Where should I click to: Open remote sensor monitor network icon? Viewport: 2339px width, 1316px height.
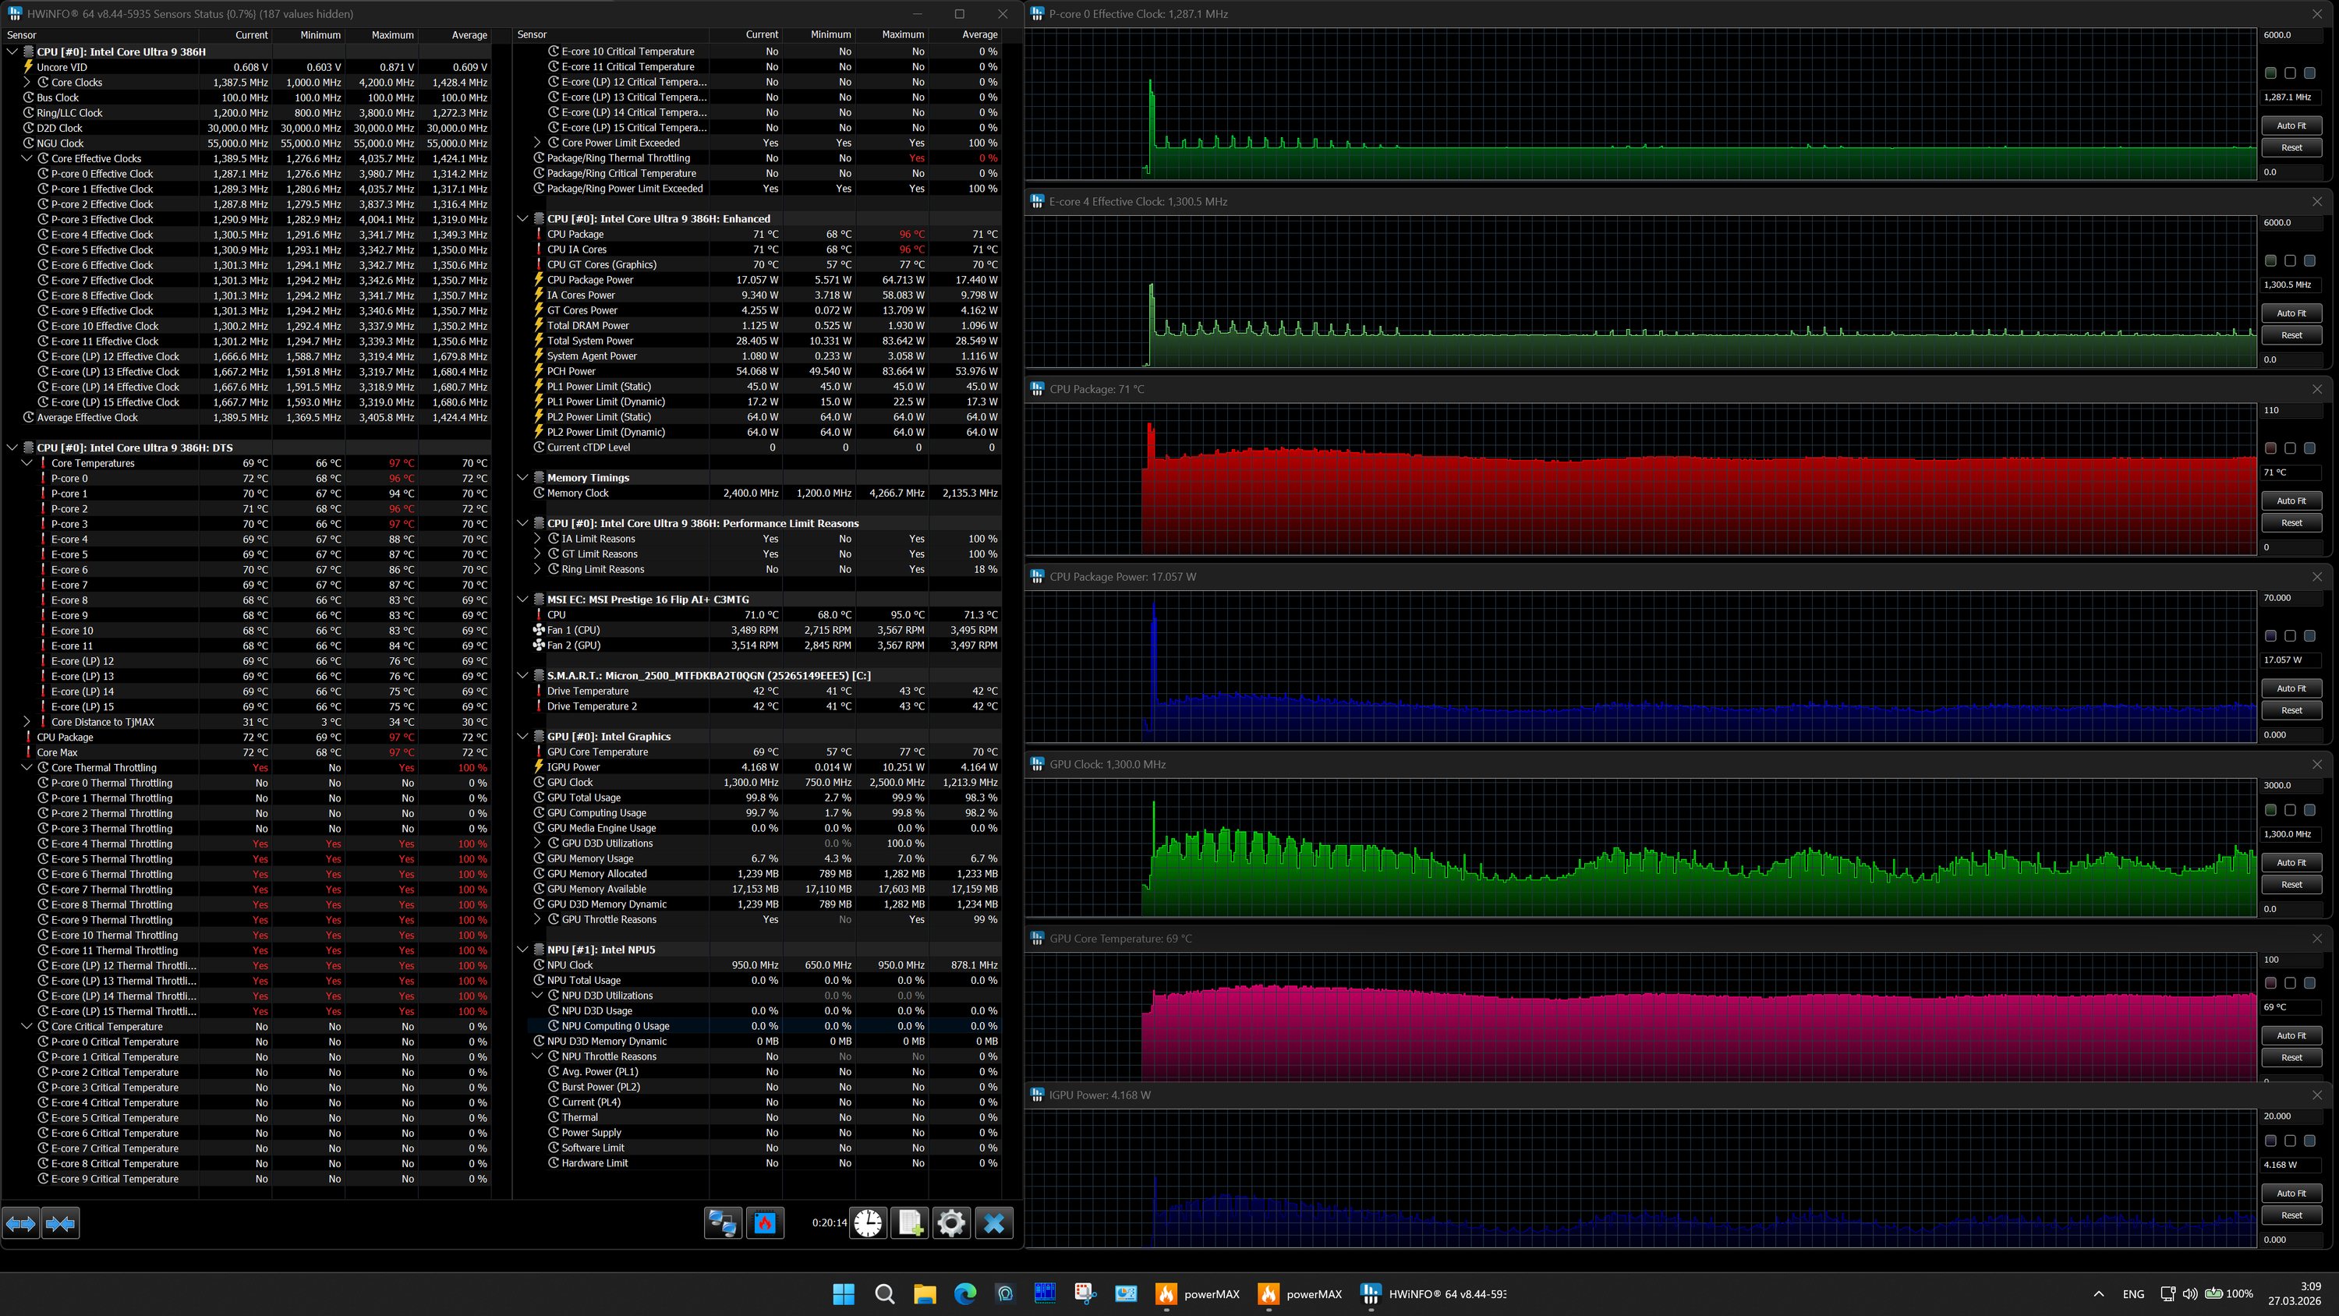click(723, 1223)
